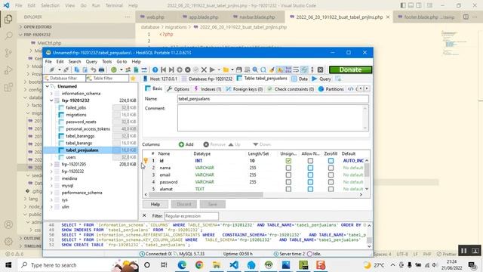Open HeidiSQL Query menu
The width and height of the screenshot is (483, 272).
91,62
